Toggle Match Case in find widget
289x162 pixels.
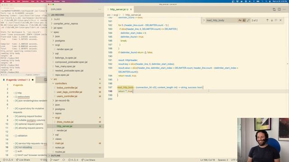click(240, 20)
